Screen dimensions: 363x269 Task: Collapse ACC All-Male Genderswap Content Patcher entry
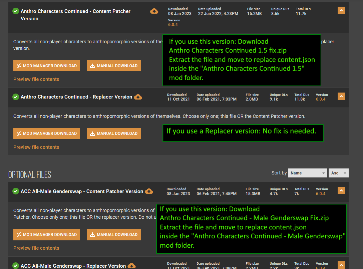click(x=341, y=190)
